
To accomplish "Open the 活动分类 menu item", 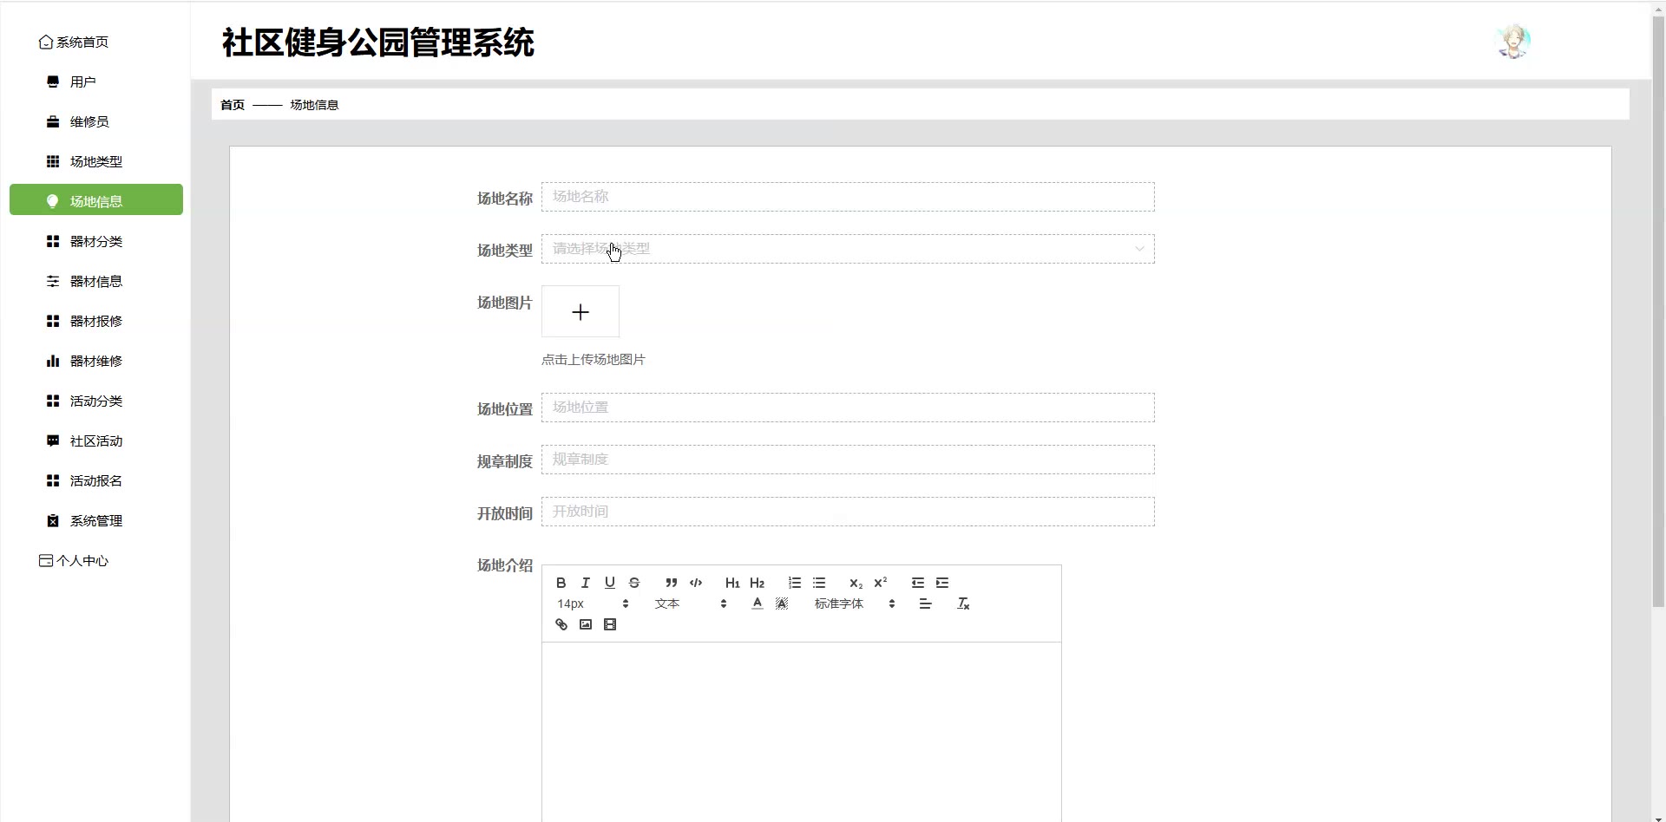I will click(96, 401).
